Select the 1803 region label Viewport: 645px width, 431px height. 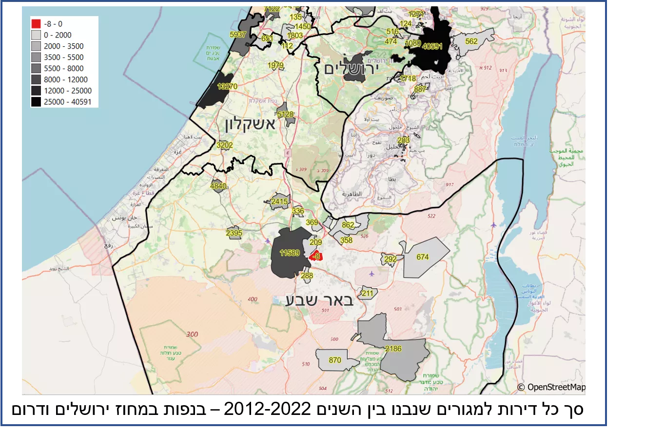(295, 35)
